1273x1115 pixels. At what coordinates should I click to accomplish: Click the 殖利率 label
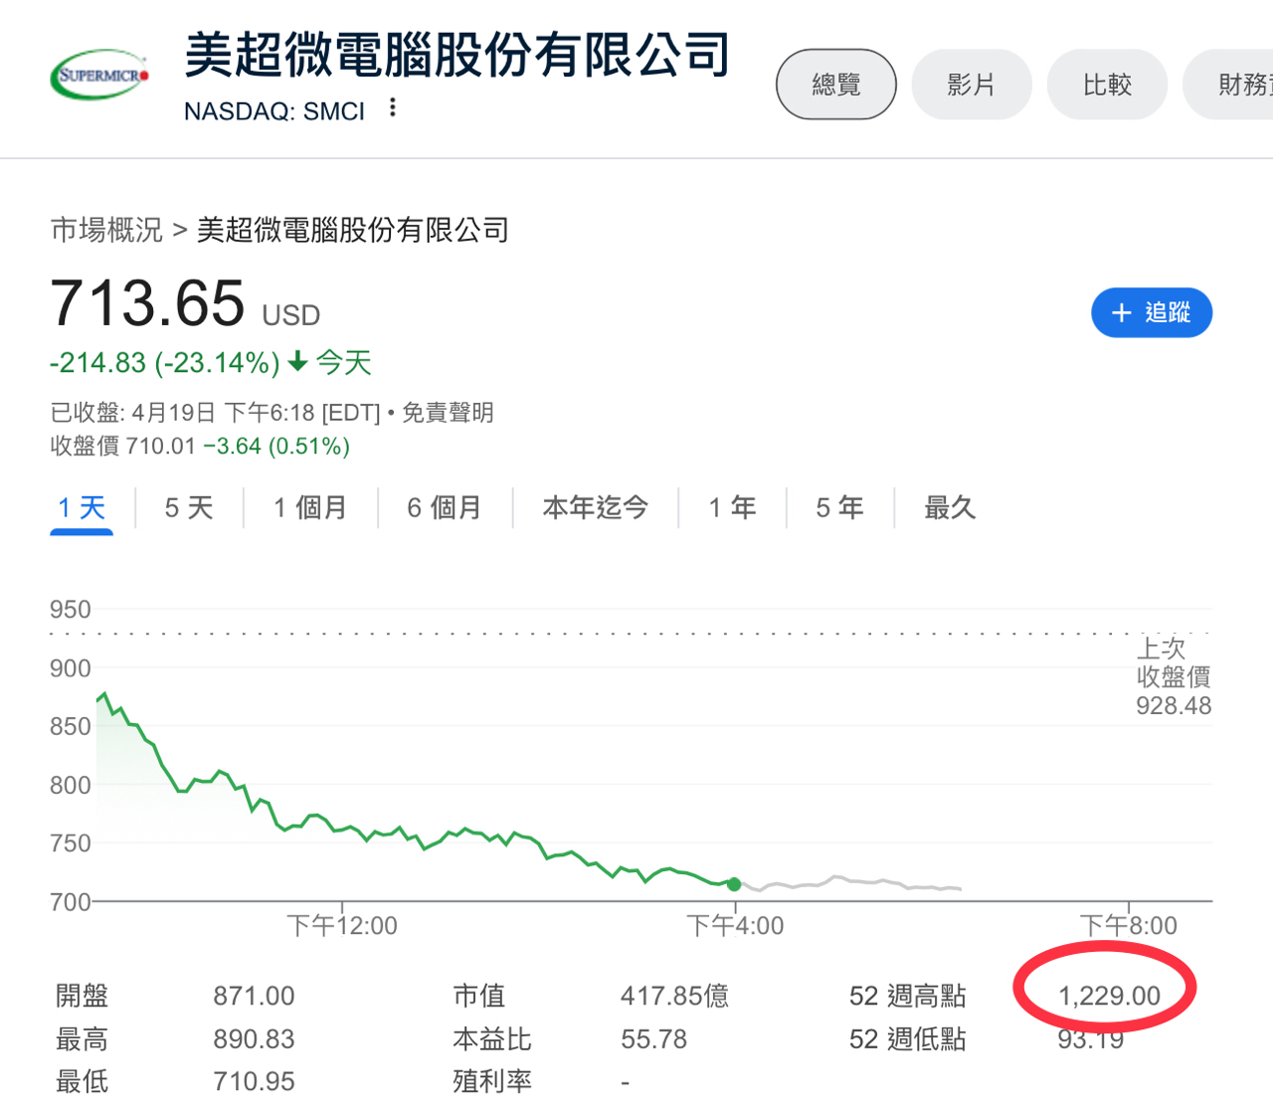pyautogui.click(x=492, y=1081)
